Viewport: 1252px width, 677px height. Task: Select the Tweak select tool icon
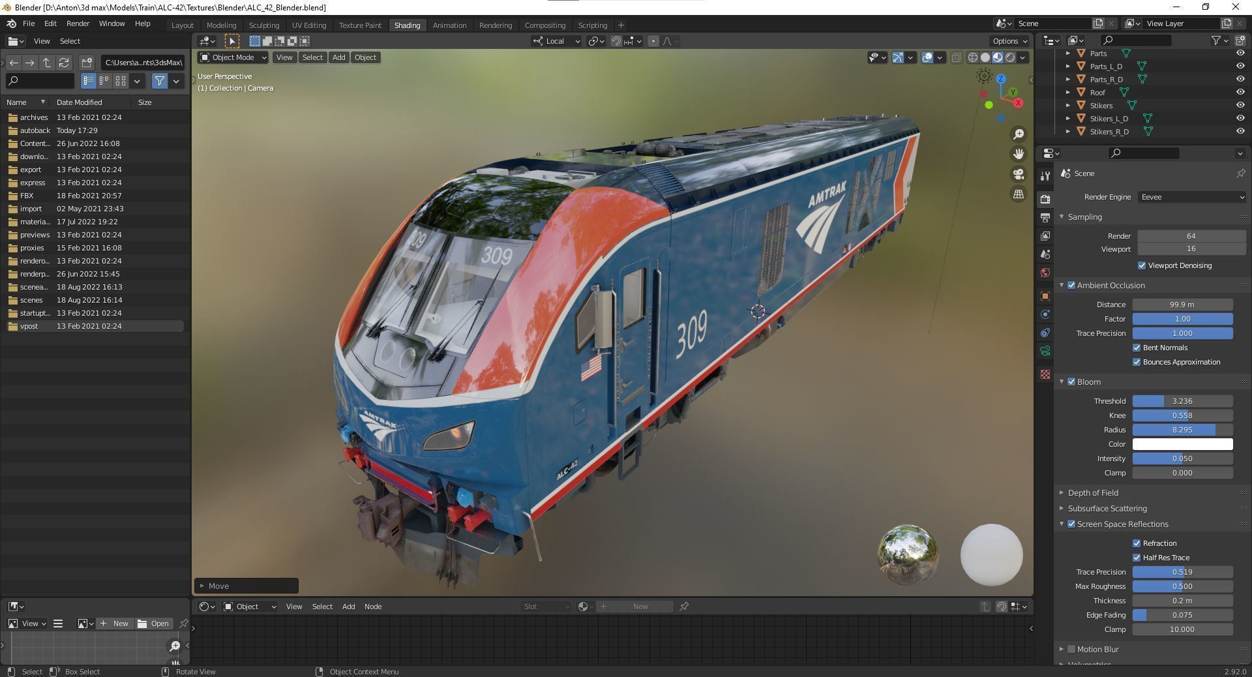click(232, 41)
